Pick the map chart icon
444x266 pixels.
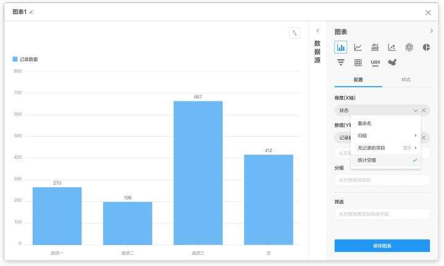[x=392, y=62]
